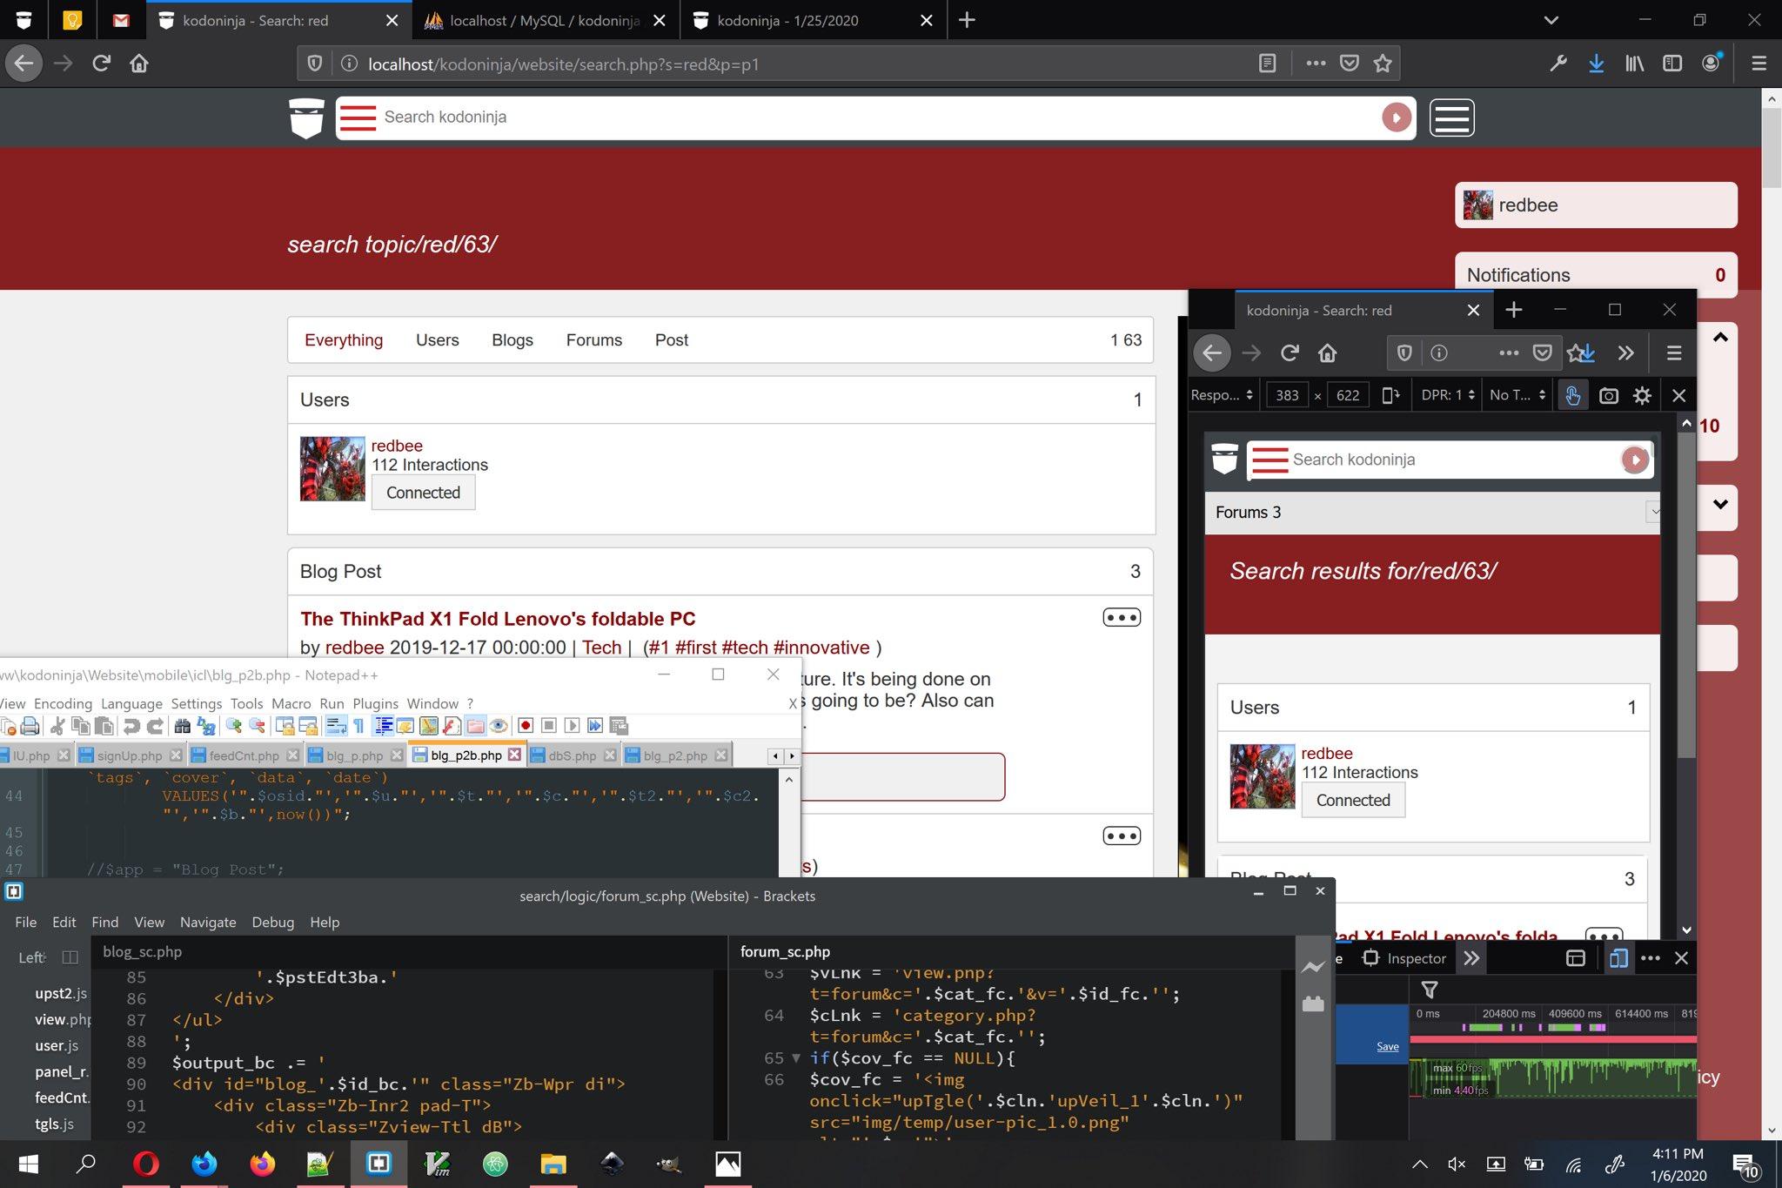Click Zoom In icon in Notepad++ toolbar
The image size is (1782, 1188).
point(233,726)
